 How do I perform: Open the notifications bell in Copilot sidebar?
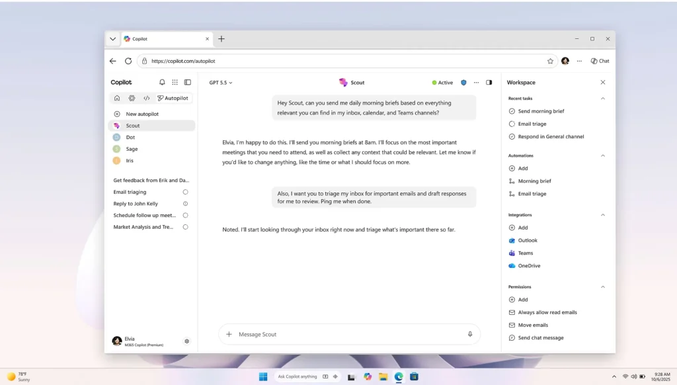[162, 82]
